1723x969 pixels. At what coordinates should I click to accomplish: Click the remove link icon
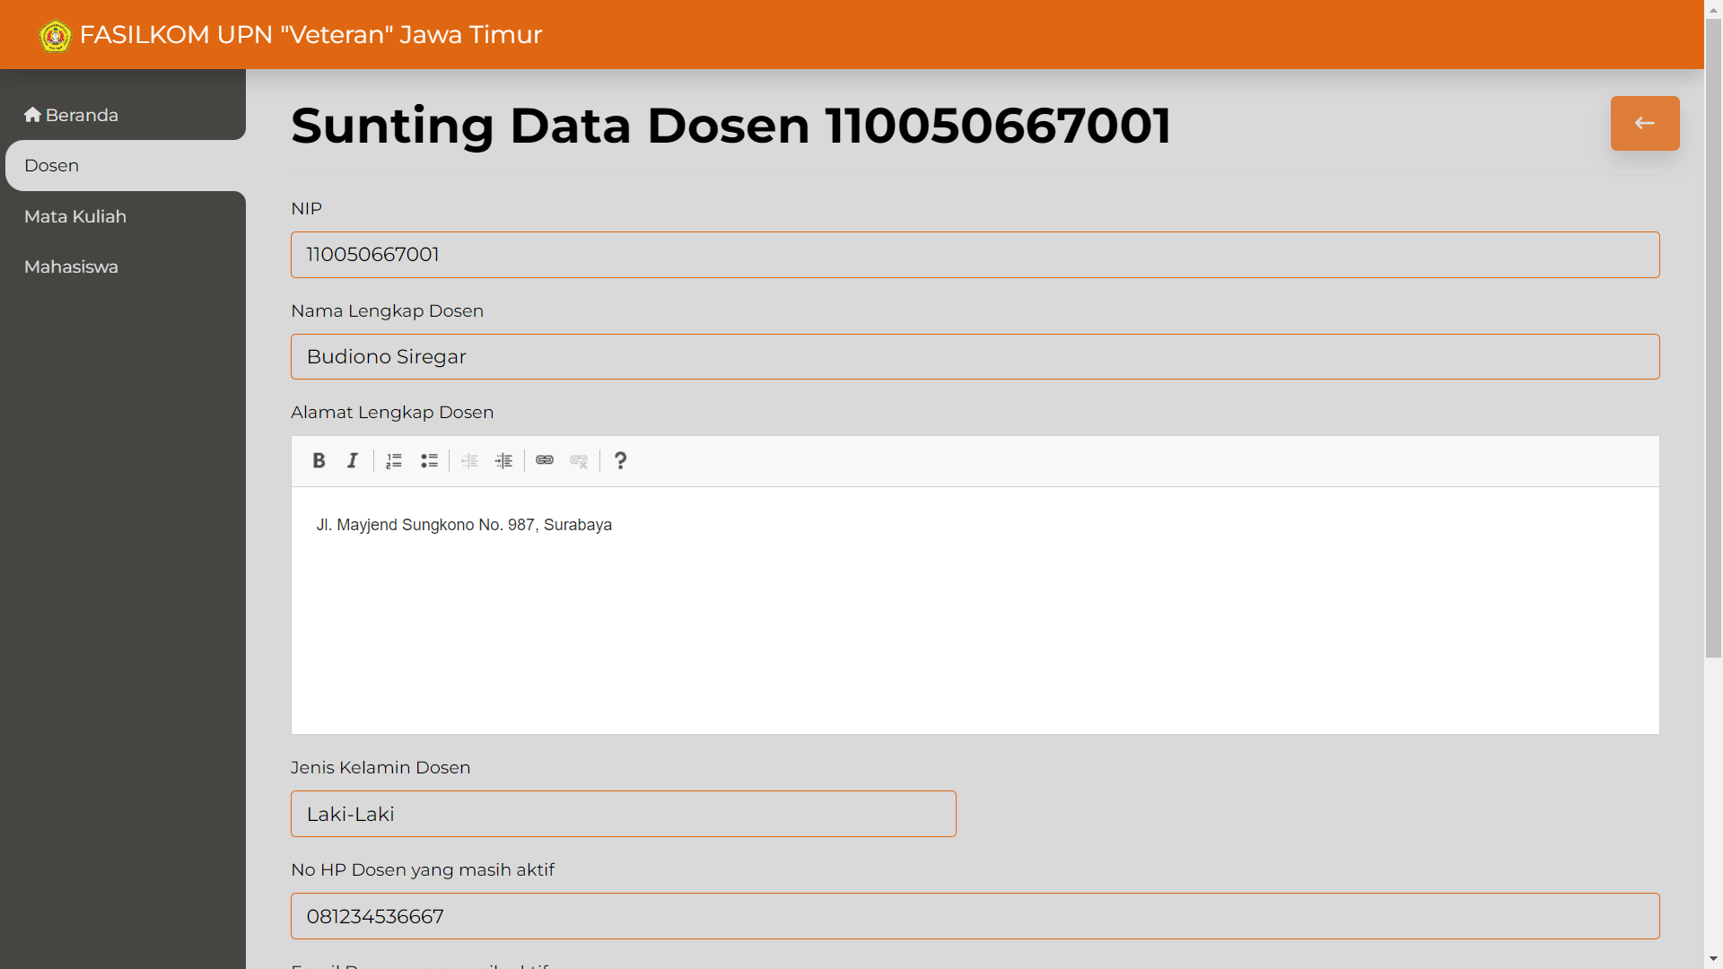click(579, 461)
